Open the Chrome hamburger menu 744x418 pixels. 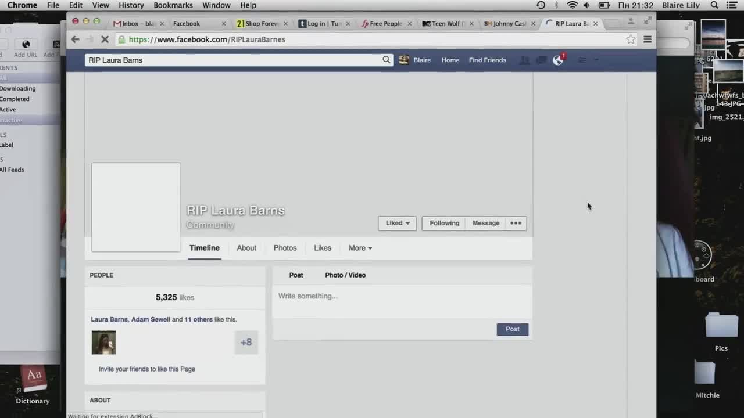pyautogui.click(x=648, y=39)
